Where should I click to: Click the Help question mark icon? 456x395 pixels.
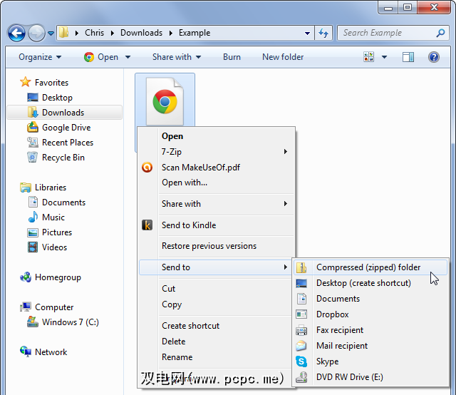433,57
